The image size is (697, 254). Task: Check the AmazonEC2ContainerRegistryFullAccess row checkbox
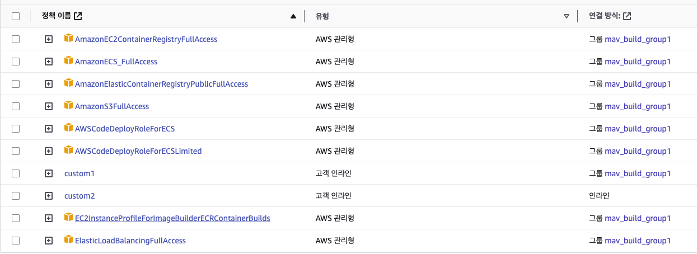coord(16,39)
